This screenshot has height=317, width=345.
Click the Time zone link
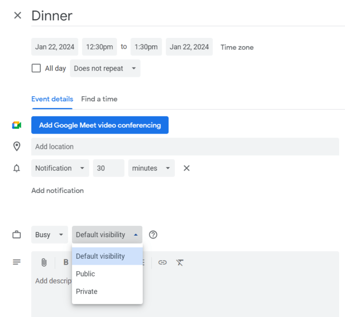click(237, 47)
